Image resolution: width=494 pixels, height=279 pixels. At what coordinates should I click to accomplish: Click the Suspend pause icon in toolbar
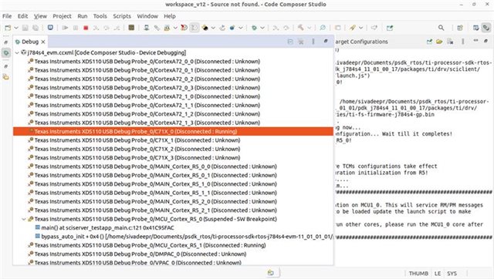coord(76,28)
